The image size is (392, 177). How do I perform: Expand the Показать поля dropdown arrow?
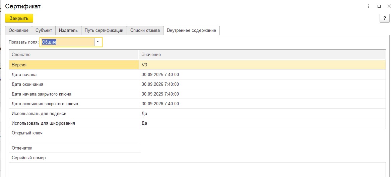[98, 42]
